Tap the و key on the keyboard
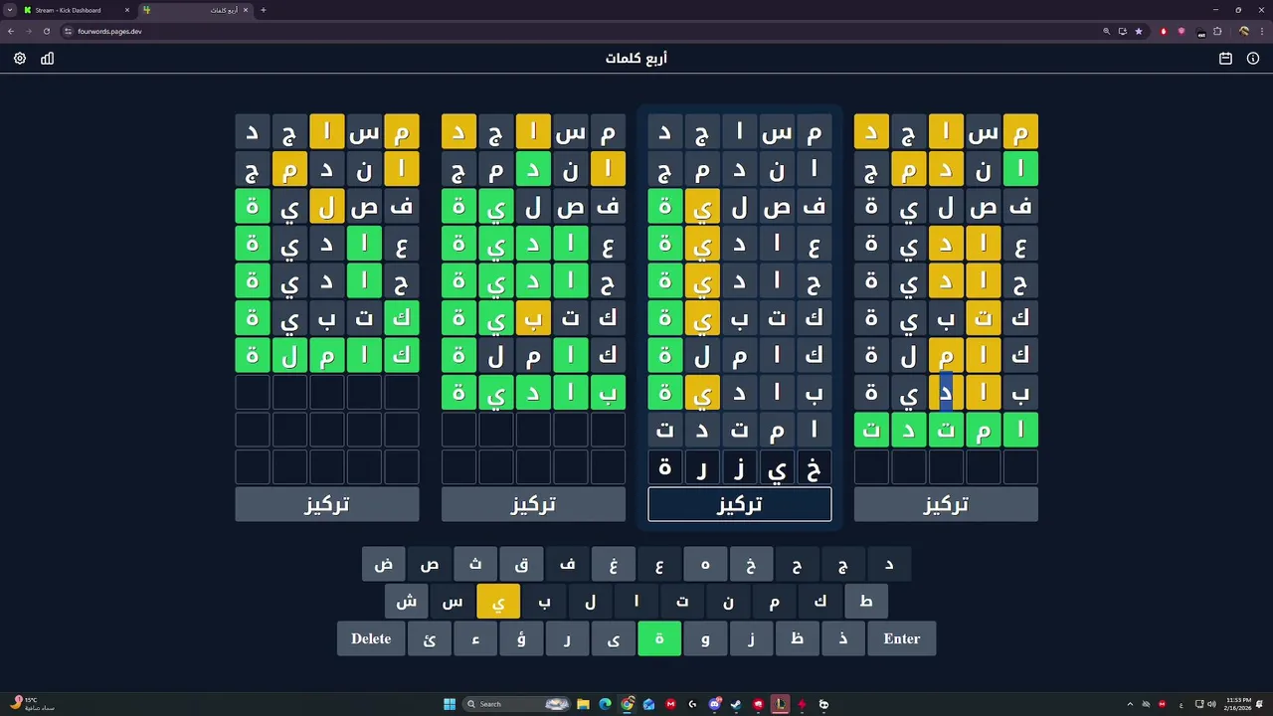The height and width of the screenshot is (716, 1273). coord(705,638)
